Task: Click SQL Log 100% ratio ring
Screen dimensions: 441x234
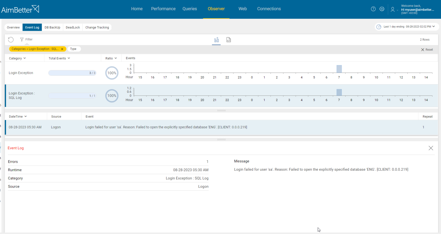Action: coord(112,96)
